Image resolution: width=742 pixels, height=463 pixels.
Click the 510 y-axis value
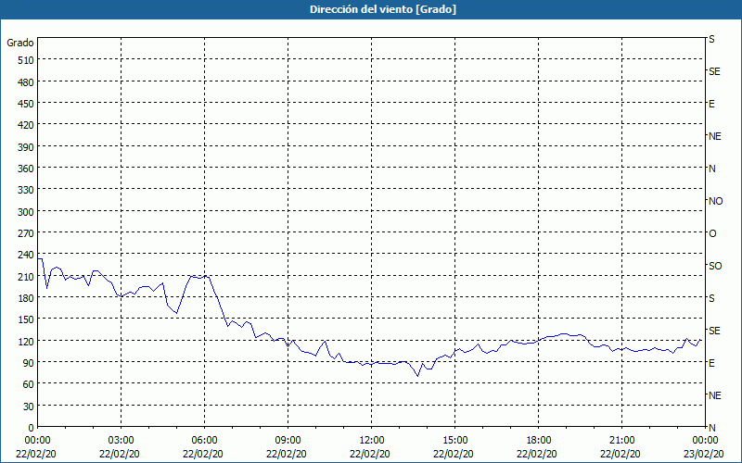click(26, 60)
